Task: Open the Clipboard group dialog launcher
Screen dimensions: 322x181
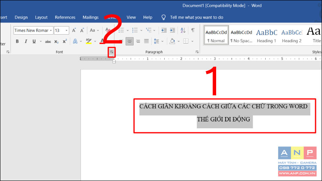Action: [x=8, y=52]
